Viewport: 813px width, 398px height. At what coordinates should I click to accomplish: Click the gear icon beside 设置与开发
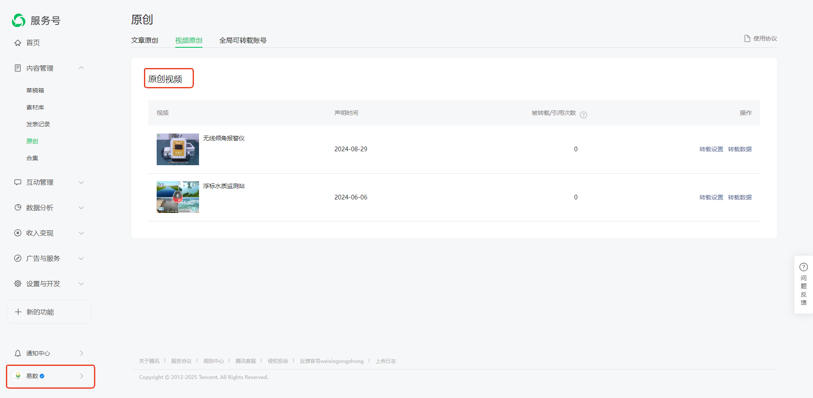[x=18, y=284]
